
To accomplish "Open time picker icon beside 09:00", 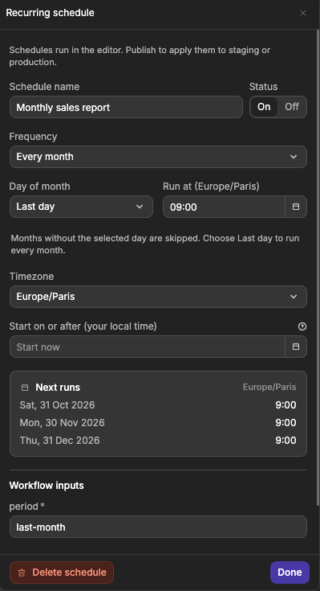I will coord(296,207).
